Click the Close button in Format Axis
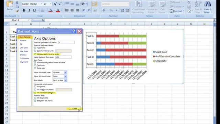The width and height of the screenshot is (220, 124). 75,108
